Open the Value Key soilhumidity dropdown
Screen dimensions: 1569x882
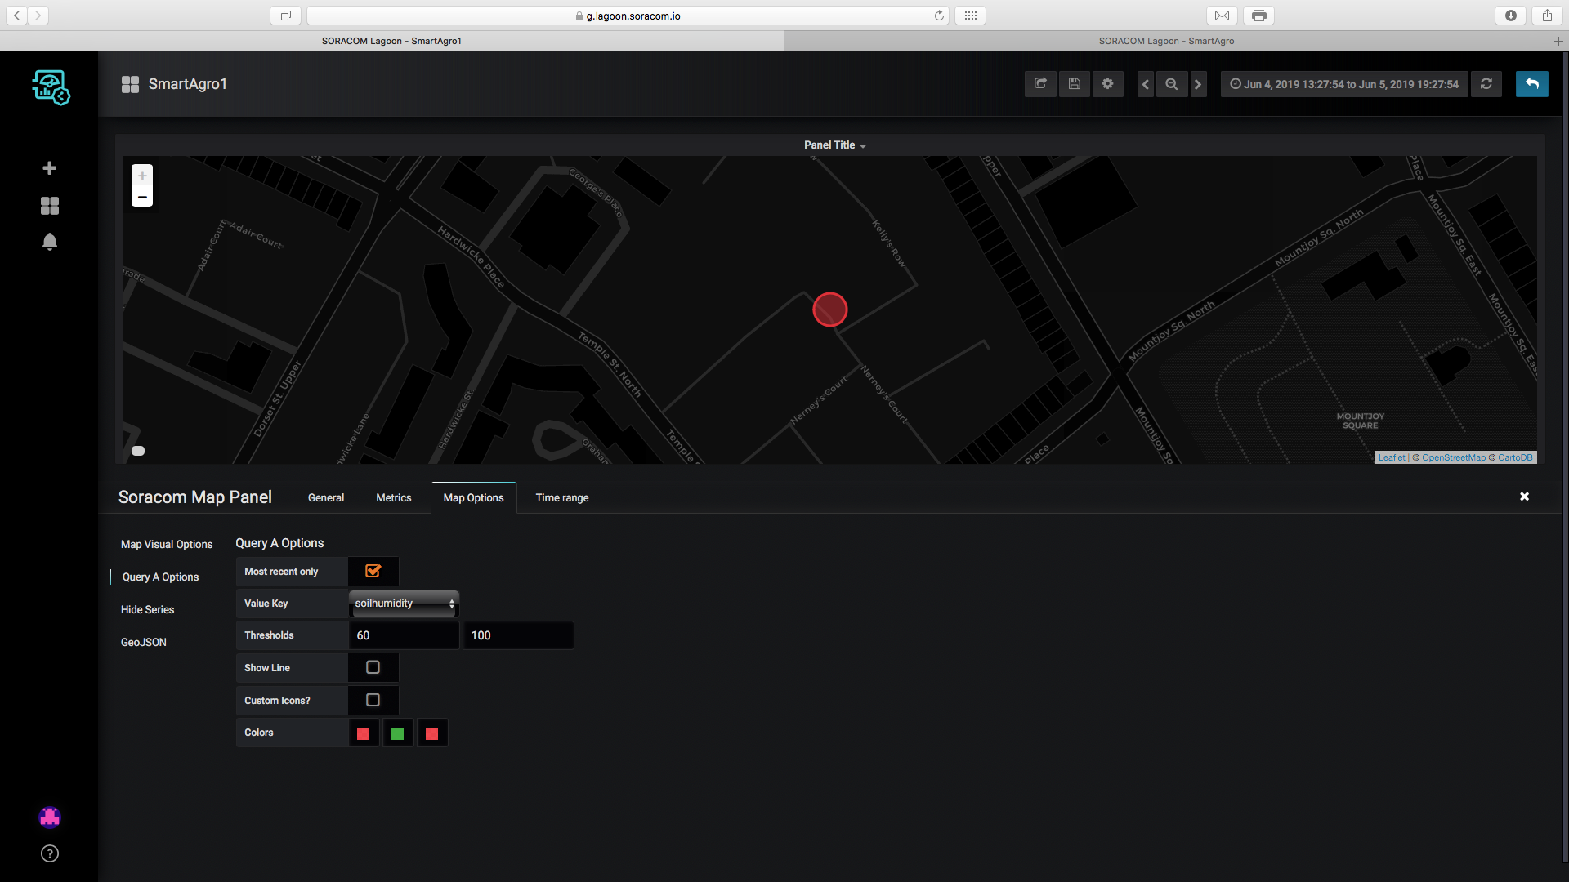point(404,604)
